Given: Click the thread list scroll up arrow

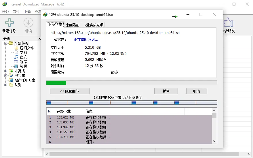Looking at the screenshot, I should [x=214, y=110].
